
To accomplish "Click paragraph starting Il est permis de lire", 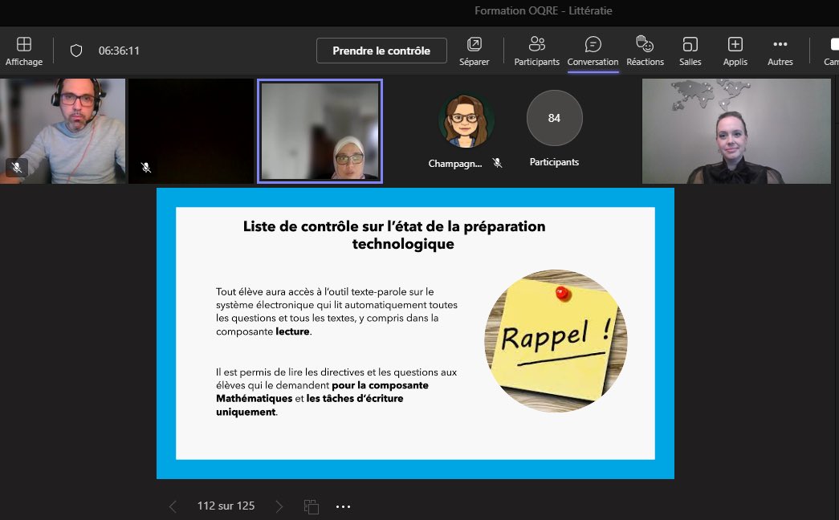I will (x=336, y=392).
